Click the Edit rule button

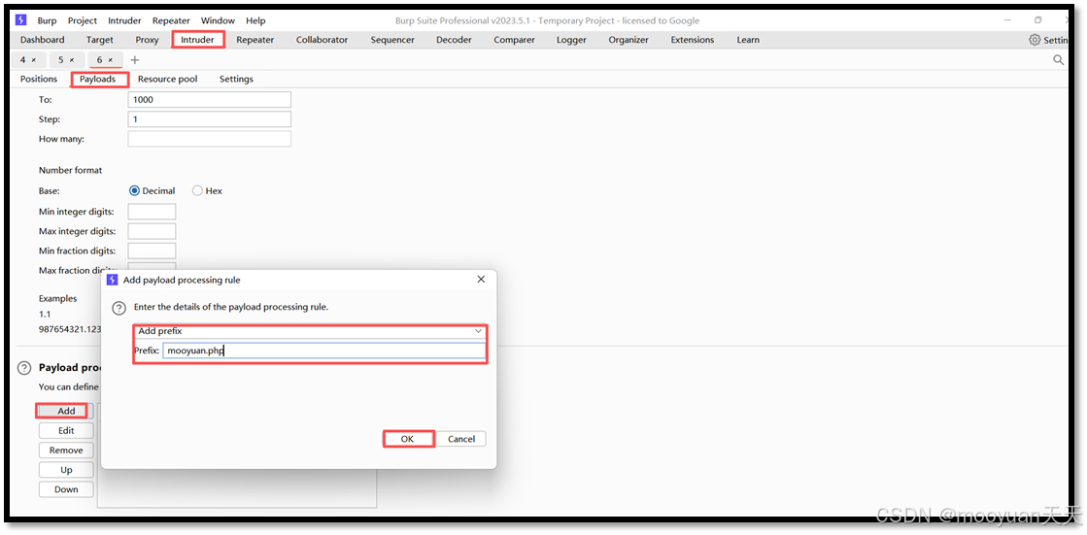click(66, 430)
